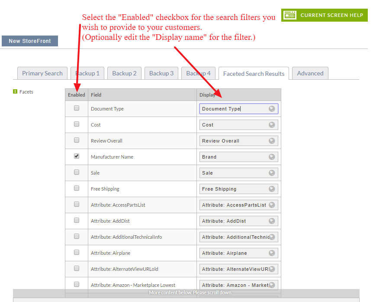Enable the Amazon - Marketplace Lowest checkbox
373x302 pixels.
click(77, 284)
